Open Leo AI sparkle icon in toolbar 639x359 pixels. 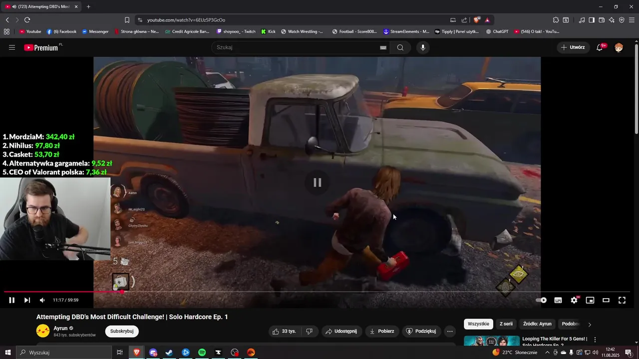click(x=612, y=20)
